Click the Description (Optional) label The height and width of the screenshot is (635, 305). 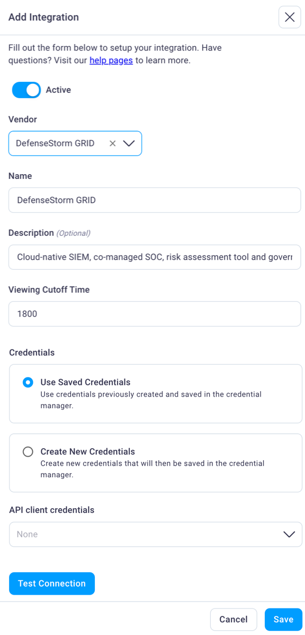(x=49, y=233)
